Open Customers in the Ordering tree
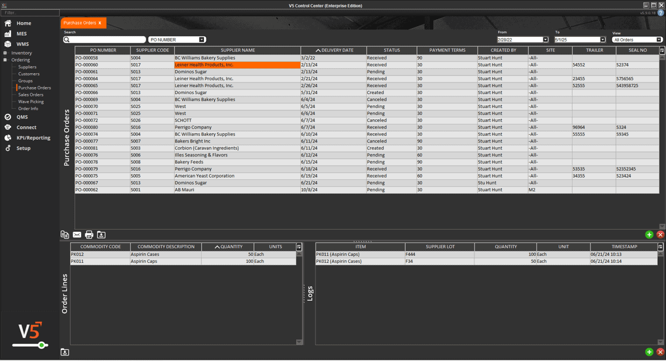The image size is (666, 361). 29,74
